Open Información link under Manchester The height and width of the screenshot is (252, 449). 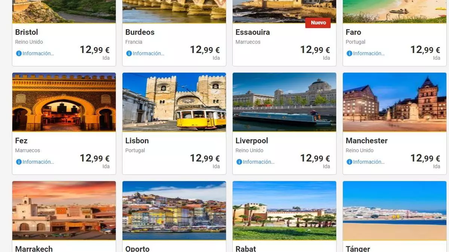point(369,162)
